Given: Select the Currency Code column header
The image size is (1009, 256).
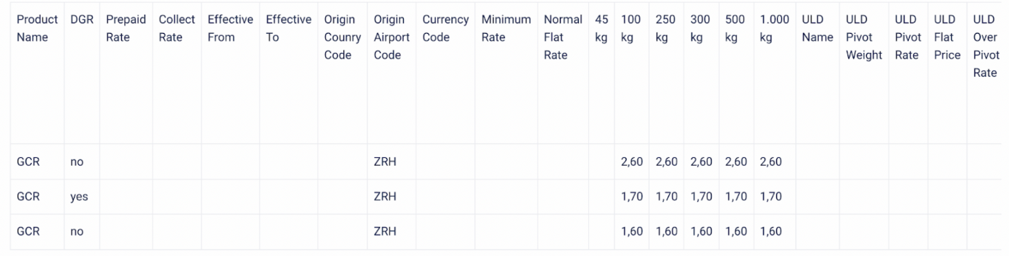Looking at the screenshot, I should pos(446,28).
